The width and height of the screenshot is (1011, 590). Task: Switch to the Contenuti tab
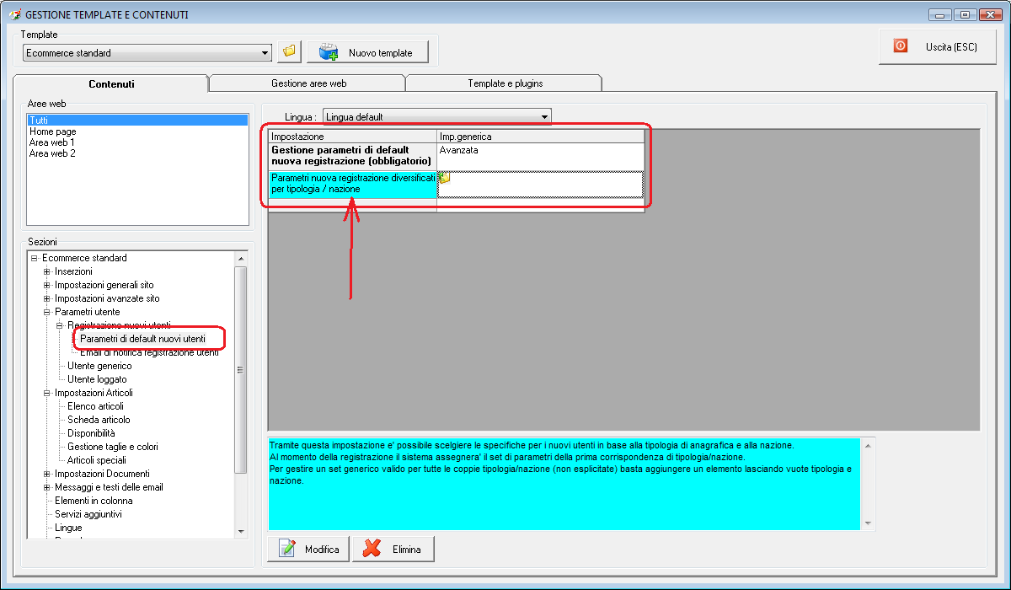pyautogui.click(x=111, y=83)
